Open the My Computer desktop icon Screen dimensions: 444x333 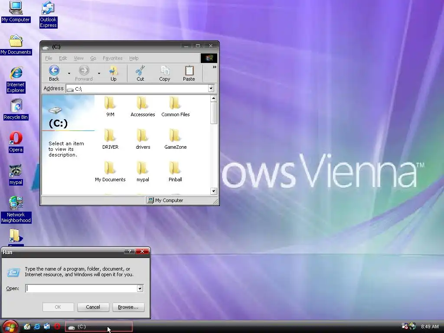(16, 12)
